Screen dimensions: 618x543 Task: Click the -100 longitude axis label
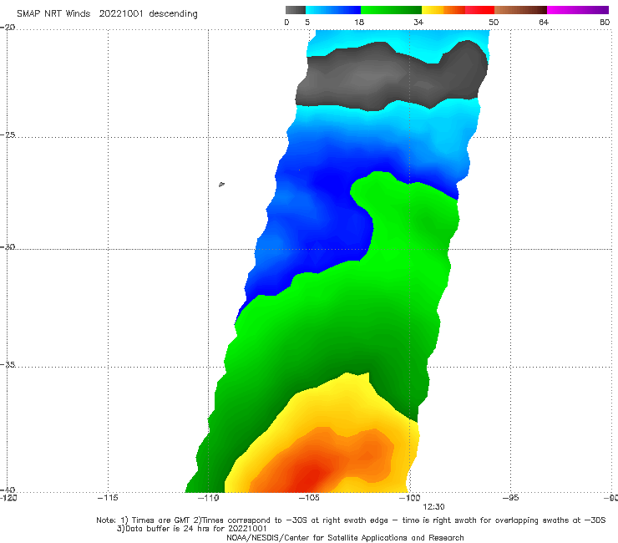tap(409, 498)
